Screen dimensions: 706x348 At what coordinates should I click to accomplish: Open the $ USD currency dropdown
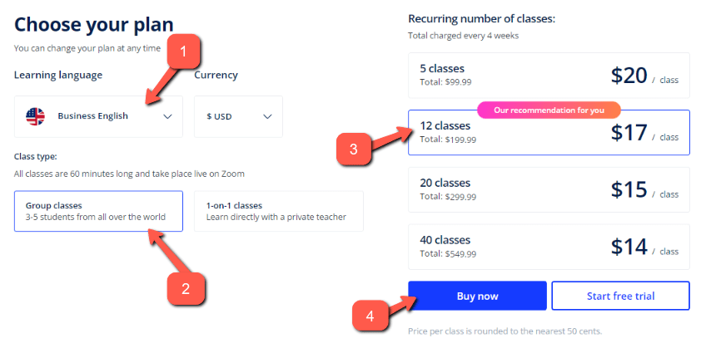coord(238,116)
